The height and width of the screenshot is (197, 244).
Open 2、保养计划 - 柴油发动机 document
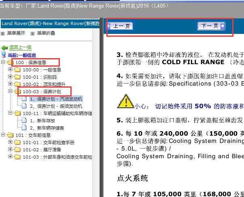tap(56, 106)
